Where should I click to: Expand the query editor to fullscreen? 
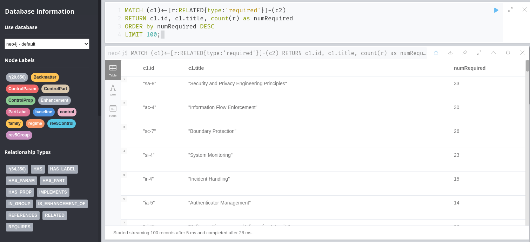510,10
